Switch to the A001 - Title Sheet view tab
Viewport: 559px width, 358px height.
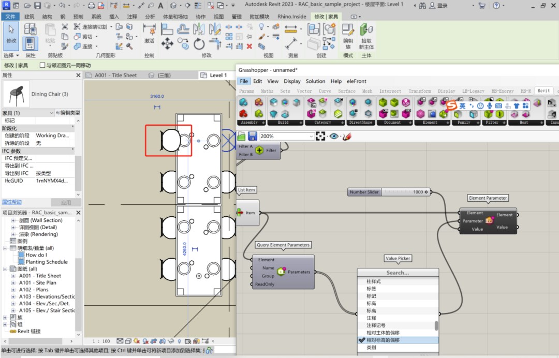pos(115,75)
